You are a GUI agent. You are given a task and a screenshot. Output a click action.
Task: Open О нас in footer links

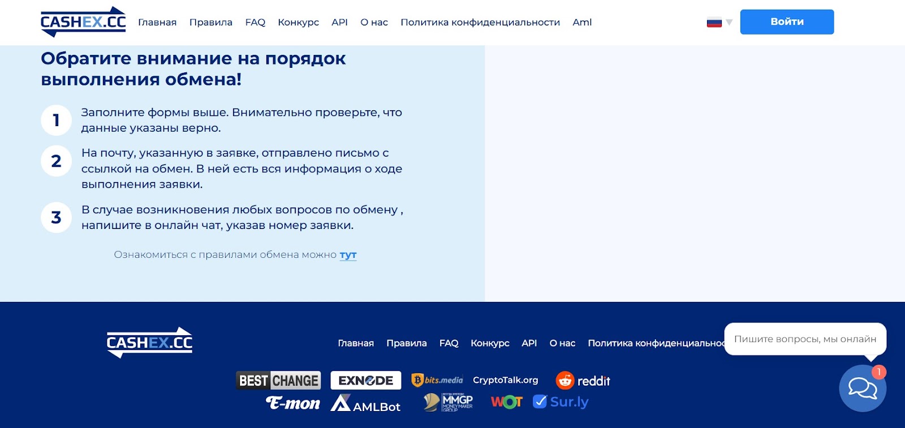point(562,343)
